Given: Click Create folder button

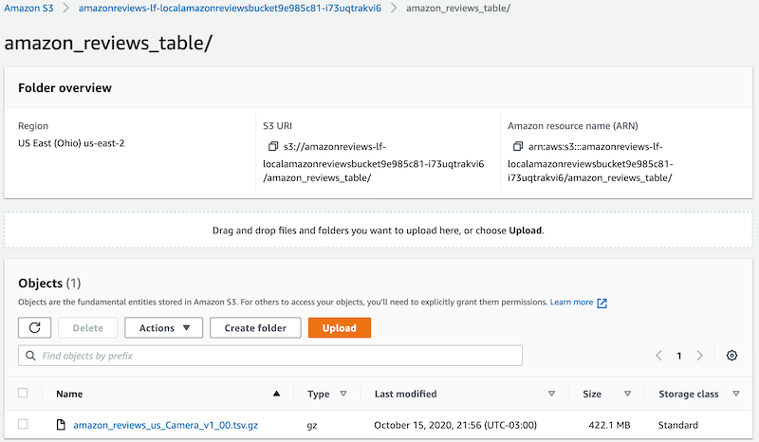Looking at the screenshot, I should pyautogui.click(x=255, y=328).
